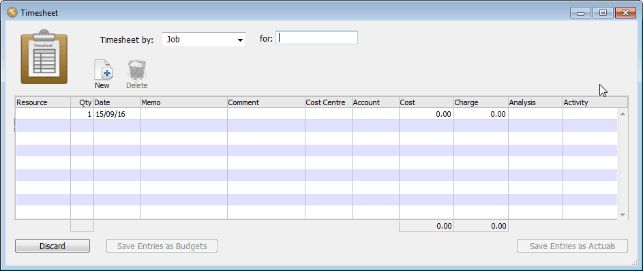The image size is (643, 271).
Task: Click the Qty cell showing 1
Action: pyautogui.click(x=83, y=114)
